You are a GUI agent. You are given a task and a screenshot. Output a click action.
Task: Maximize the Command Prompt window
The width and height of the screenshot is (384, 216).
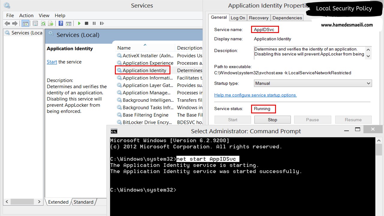[x=358, y=130]
